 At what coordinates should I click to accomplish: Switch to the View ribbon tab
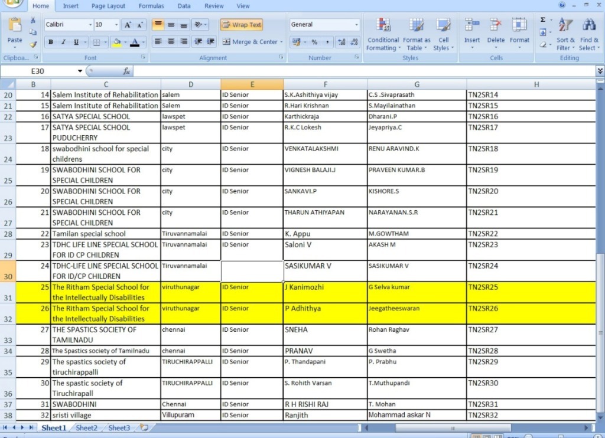point(243,6)
